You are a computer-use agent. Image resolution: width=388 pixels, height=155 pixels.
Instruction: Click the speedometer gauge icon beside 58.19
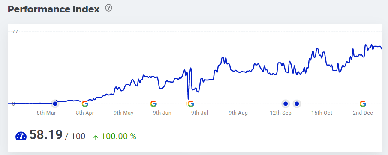[x=21, y=136]
